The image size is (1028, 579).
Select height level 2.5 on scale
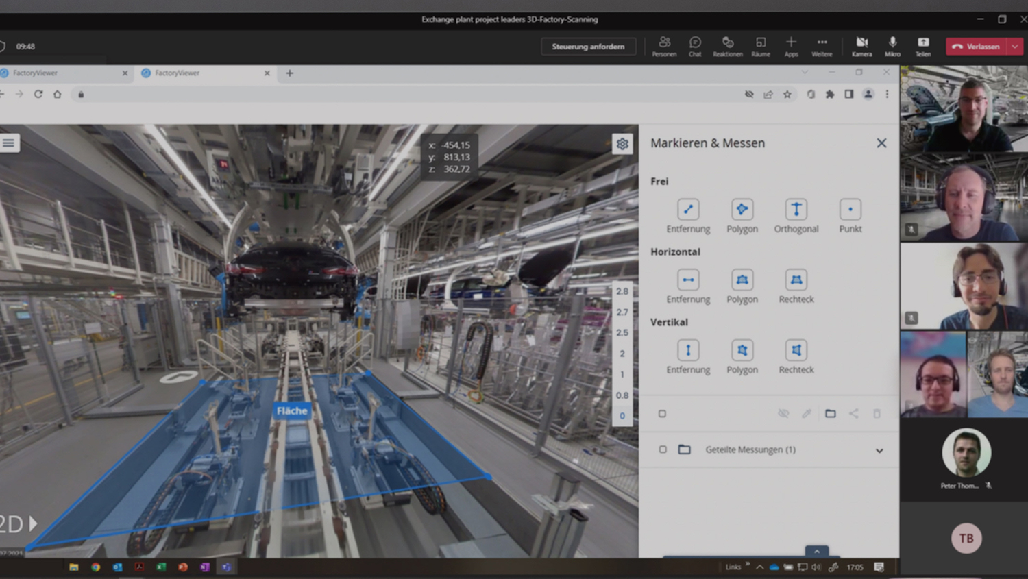(622, 333)
